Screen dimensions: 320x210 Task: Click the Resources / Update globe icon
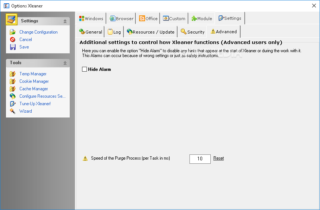pyautogui.click(x=129, y=32)
